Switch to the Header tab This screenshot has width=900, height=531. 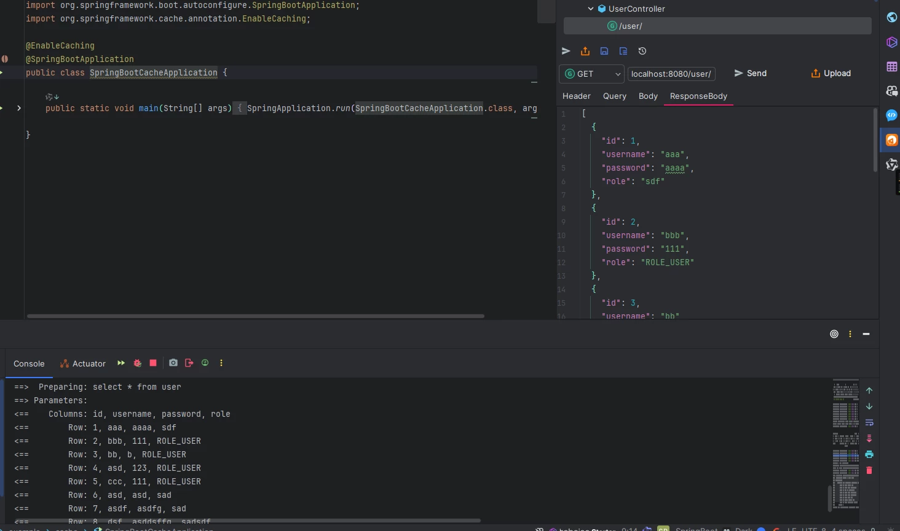point(577,96)
